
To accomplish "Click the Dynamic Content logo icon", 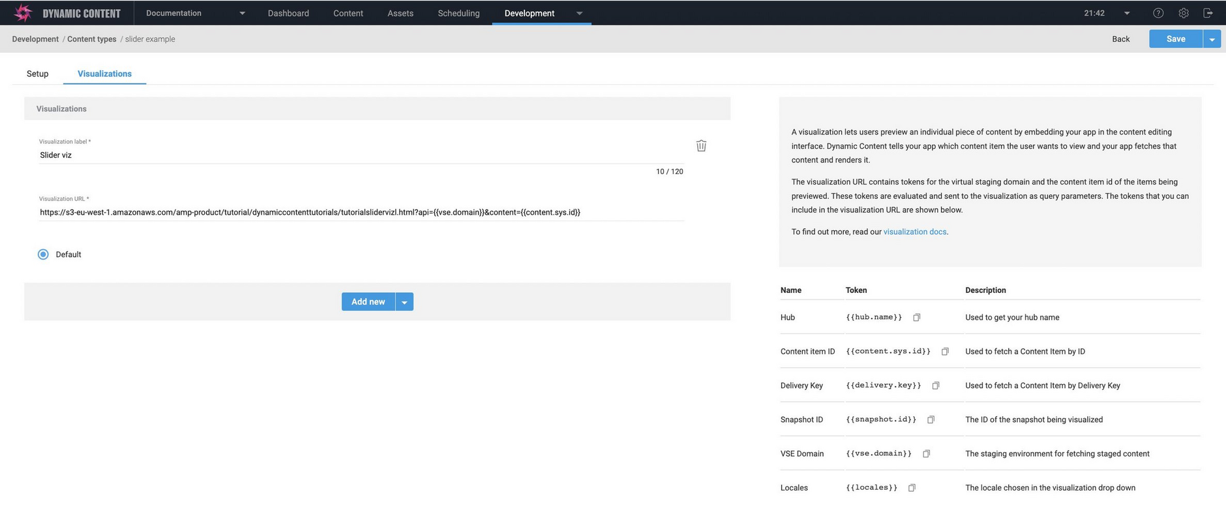I will coord(23,13).
